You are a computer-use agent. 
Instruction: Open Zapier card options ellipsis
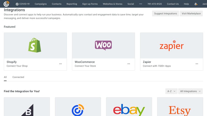pos(197,64)
